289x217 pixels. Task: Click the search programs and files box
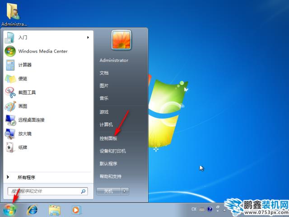tap(47, 191)
